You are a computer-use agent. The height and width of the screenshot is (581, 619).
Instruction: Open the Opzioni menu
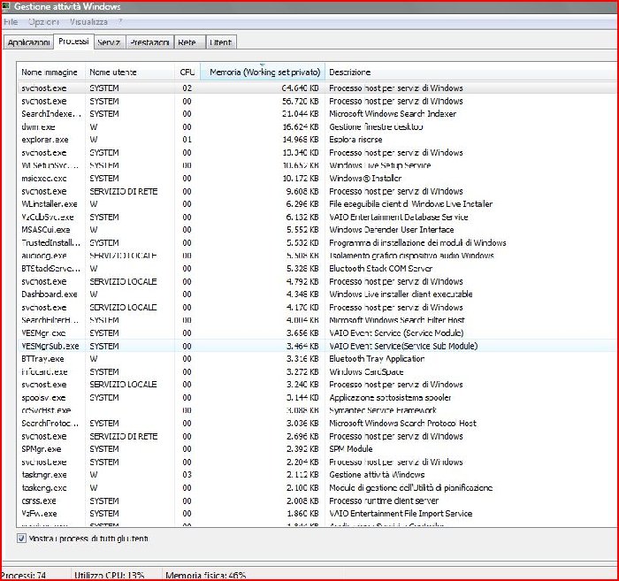coord(43,22)
